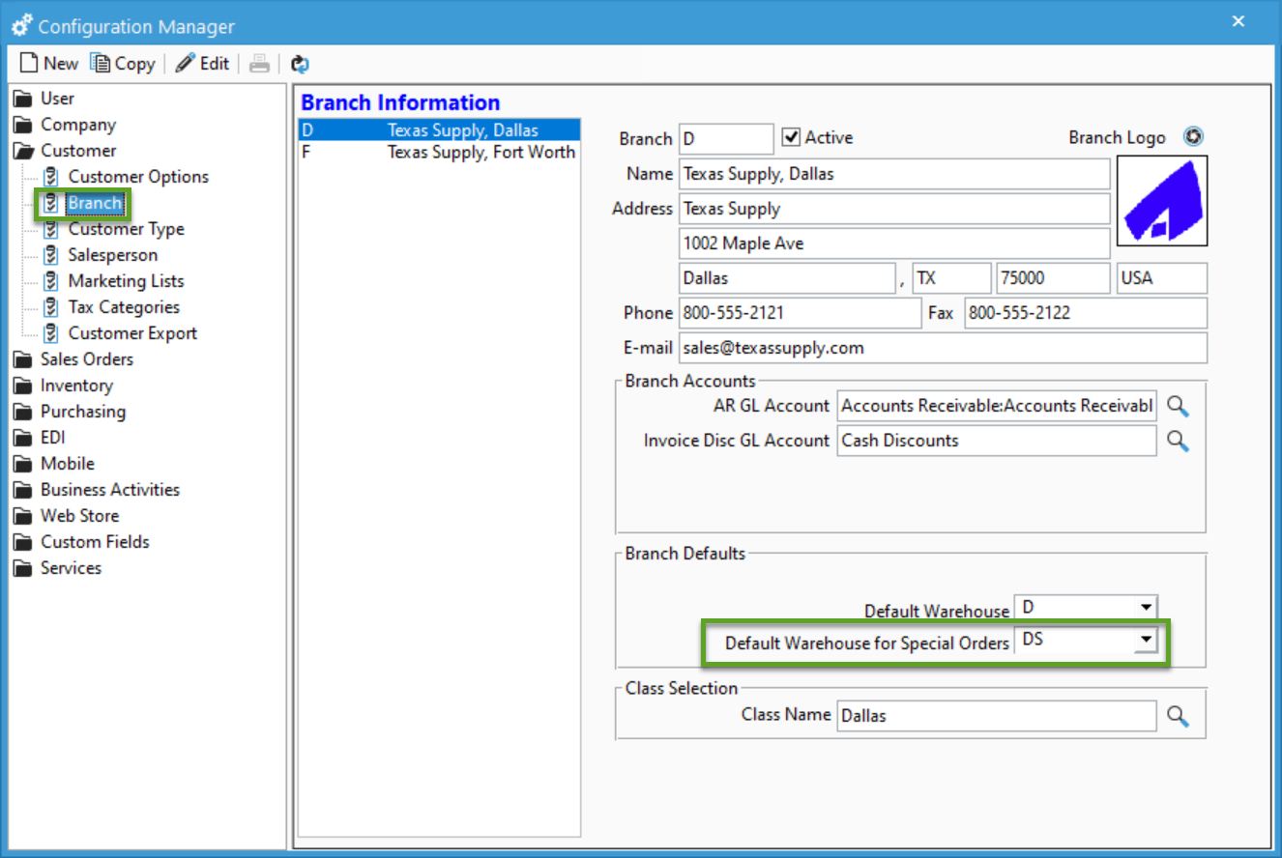The width and height of the screenshot is (1282, 858).
Task: Click the 1002 Maple Ave address field
Action: pyautogui.click(x=894, y=243)
